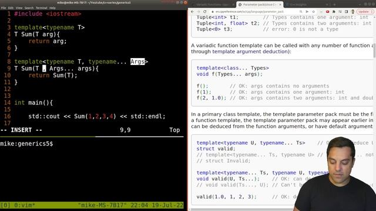Click 'template<class... Types>' in the docs
Screen dimensions: 376x211
[233, 68]
